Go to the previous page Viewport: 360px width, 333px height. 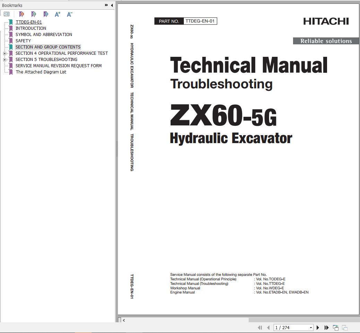point(268,327)
